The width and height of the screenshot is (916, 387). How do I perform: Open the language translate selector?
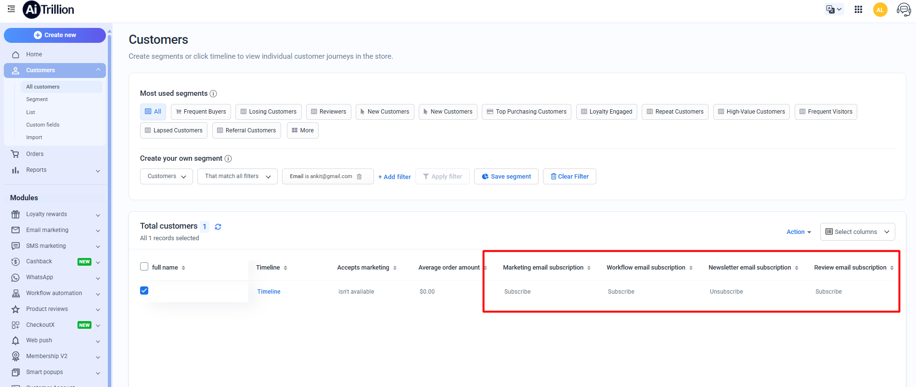tap(834, 10)
